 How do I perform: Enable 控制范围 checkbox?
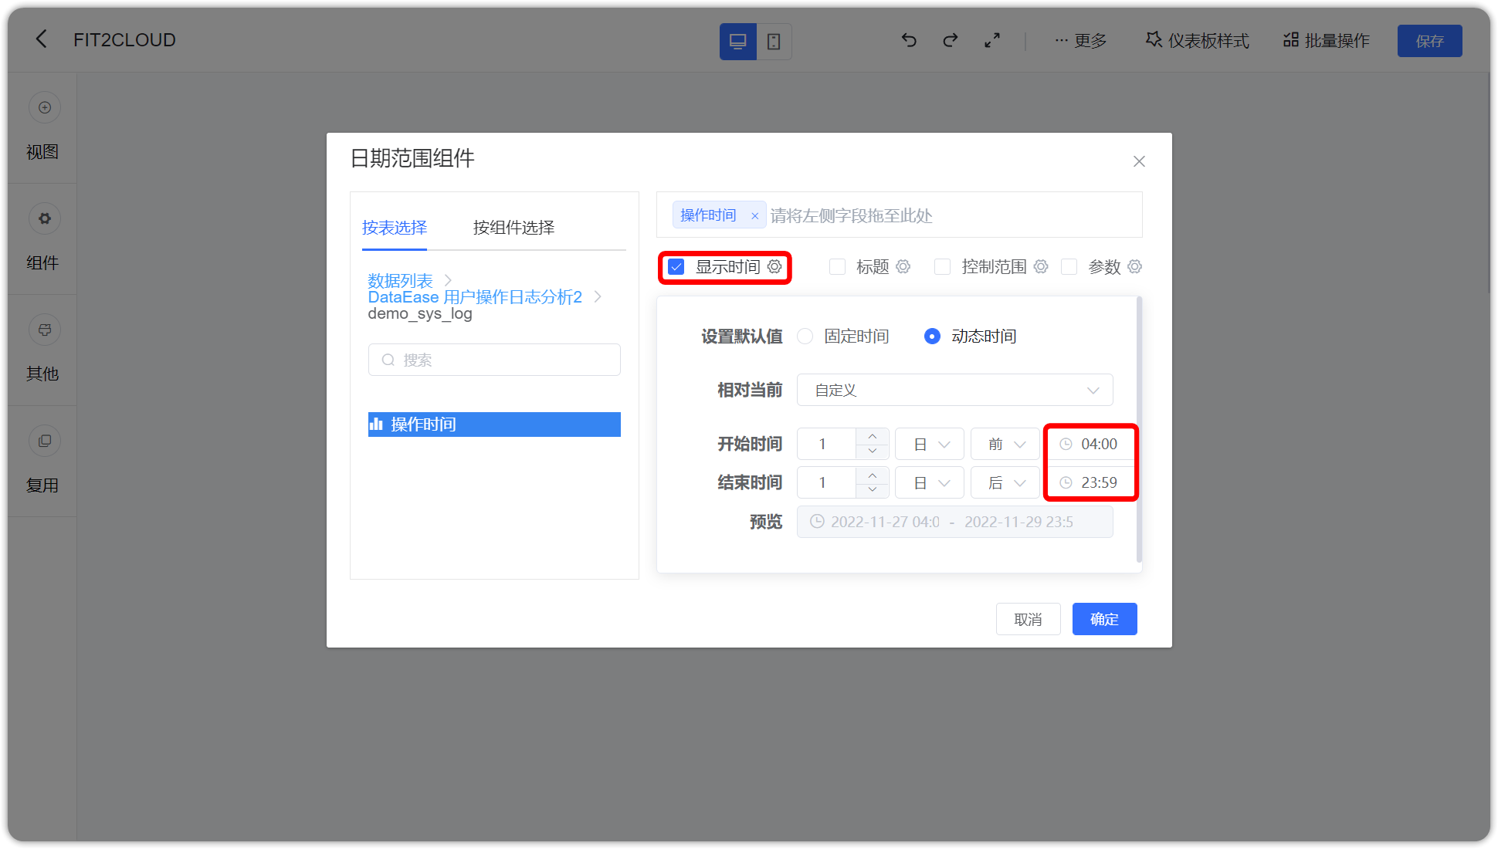pyautogui.click(x=942, y=267)
